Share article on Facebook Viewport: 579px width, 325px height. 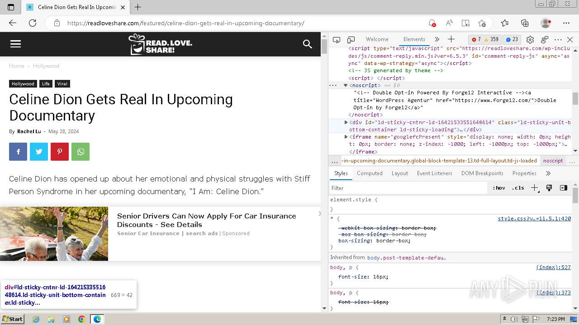(18, 152)
